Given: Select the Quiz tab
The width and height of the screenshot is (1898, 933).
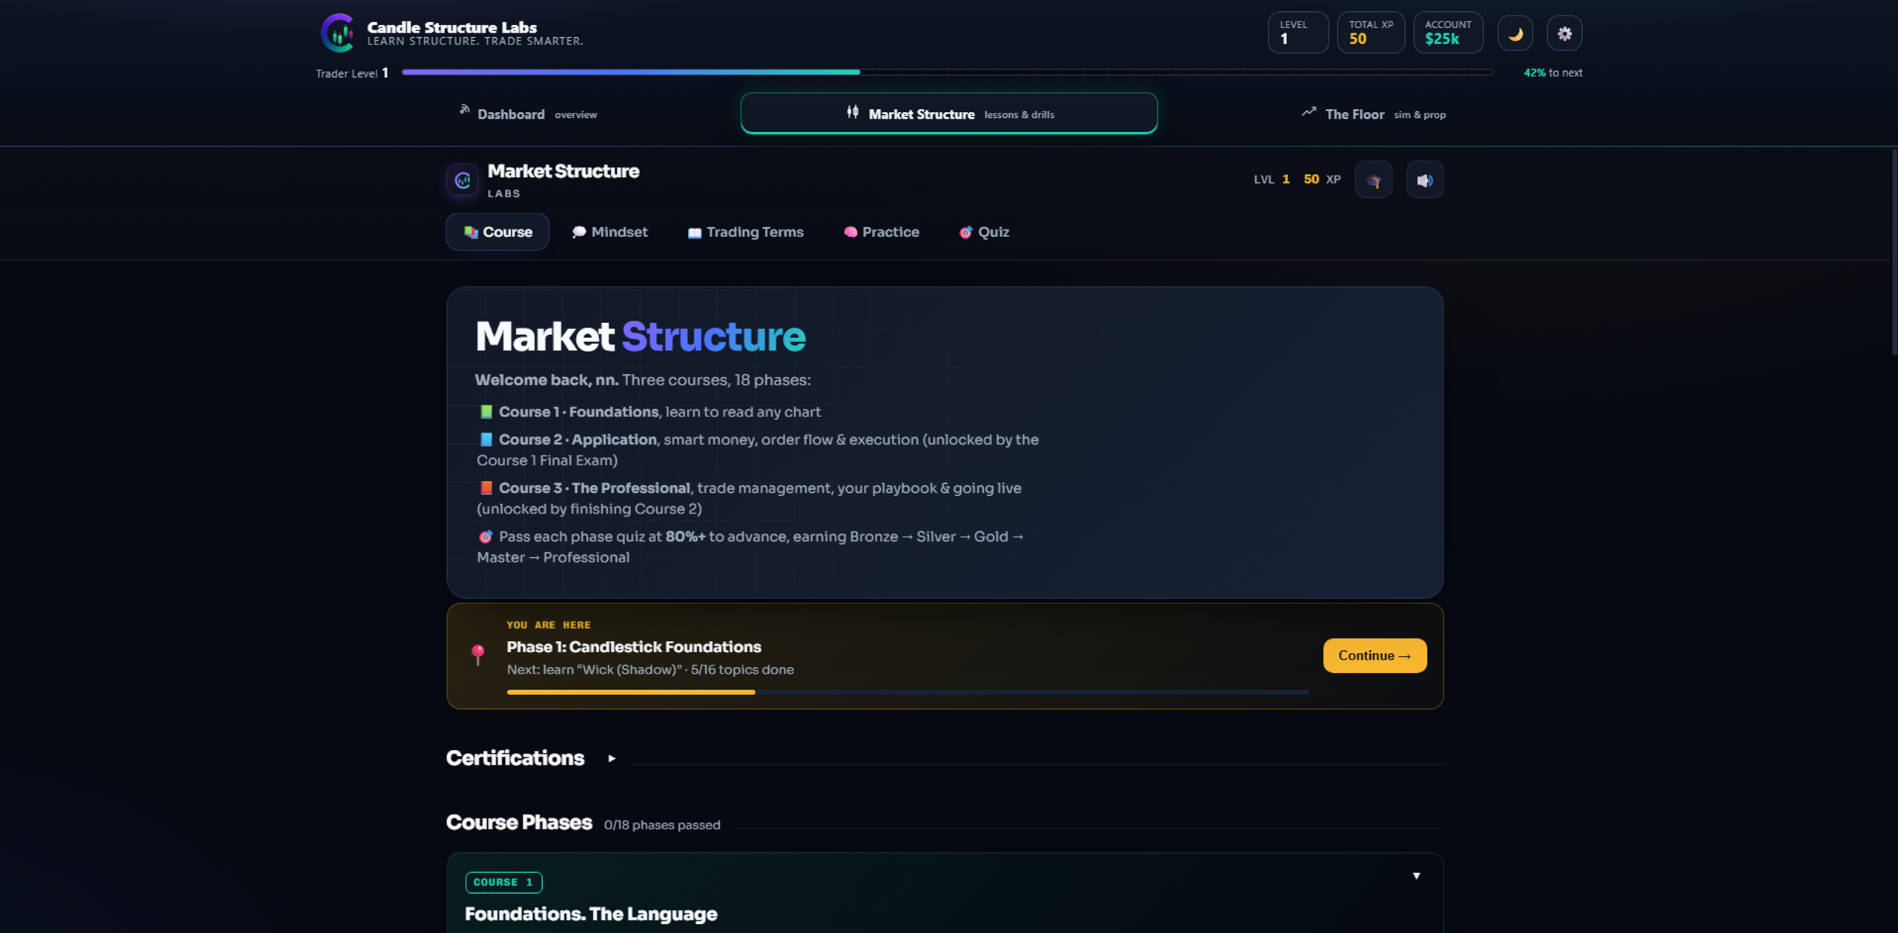Looking at the screenshot, I should (984, 232).
